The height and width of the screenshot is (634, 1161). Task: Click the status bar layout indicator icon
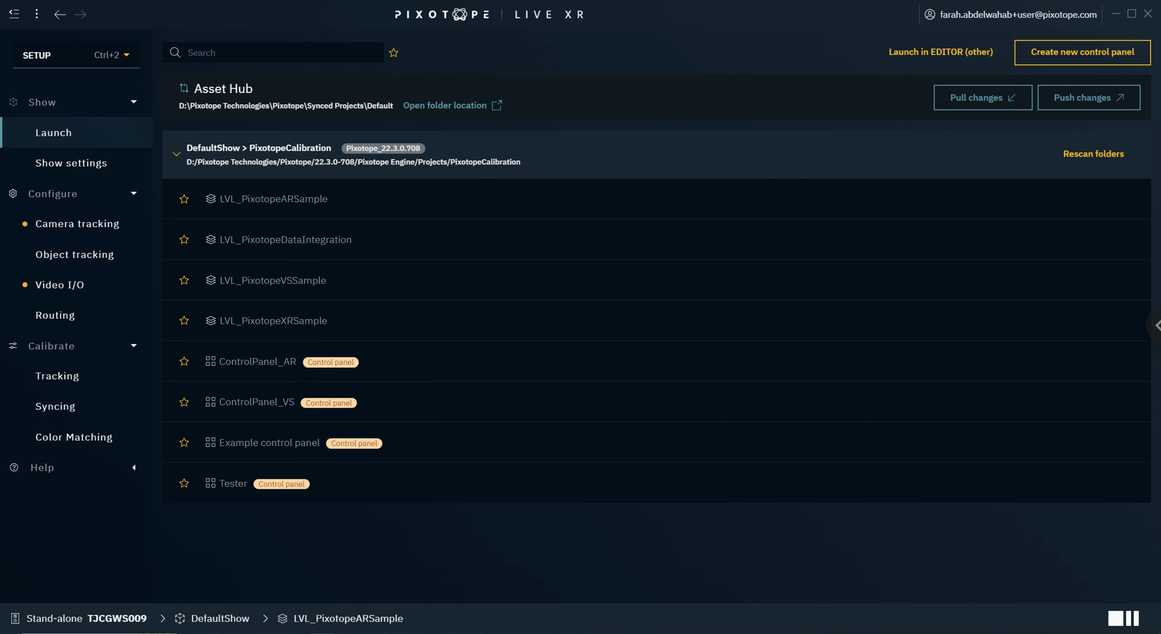point(1123,618)
